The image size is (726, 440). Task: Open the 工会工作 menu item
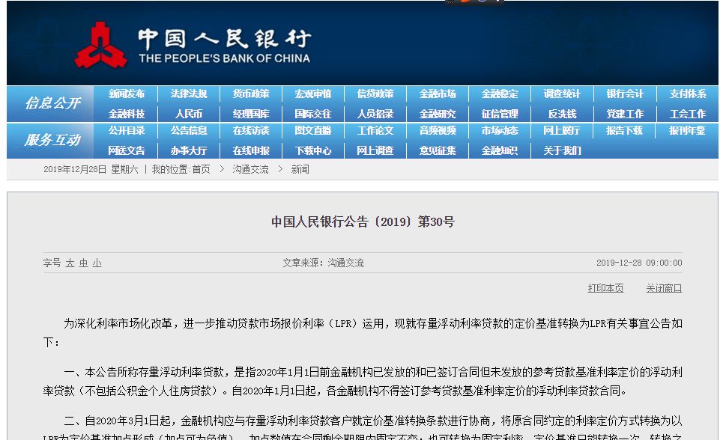688,114
